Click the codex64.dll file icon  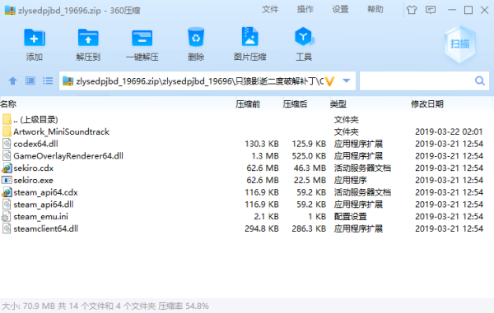click(x=7, y=144)
